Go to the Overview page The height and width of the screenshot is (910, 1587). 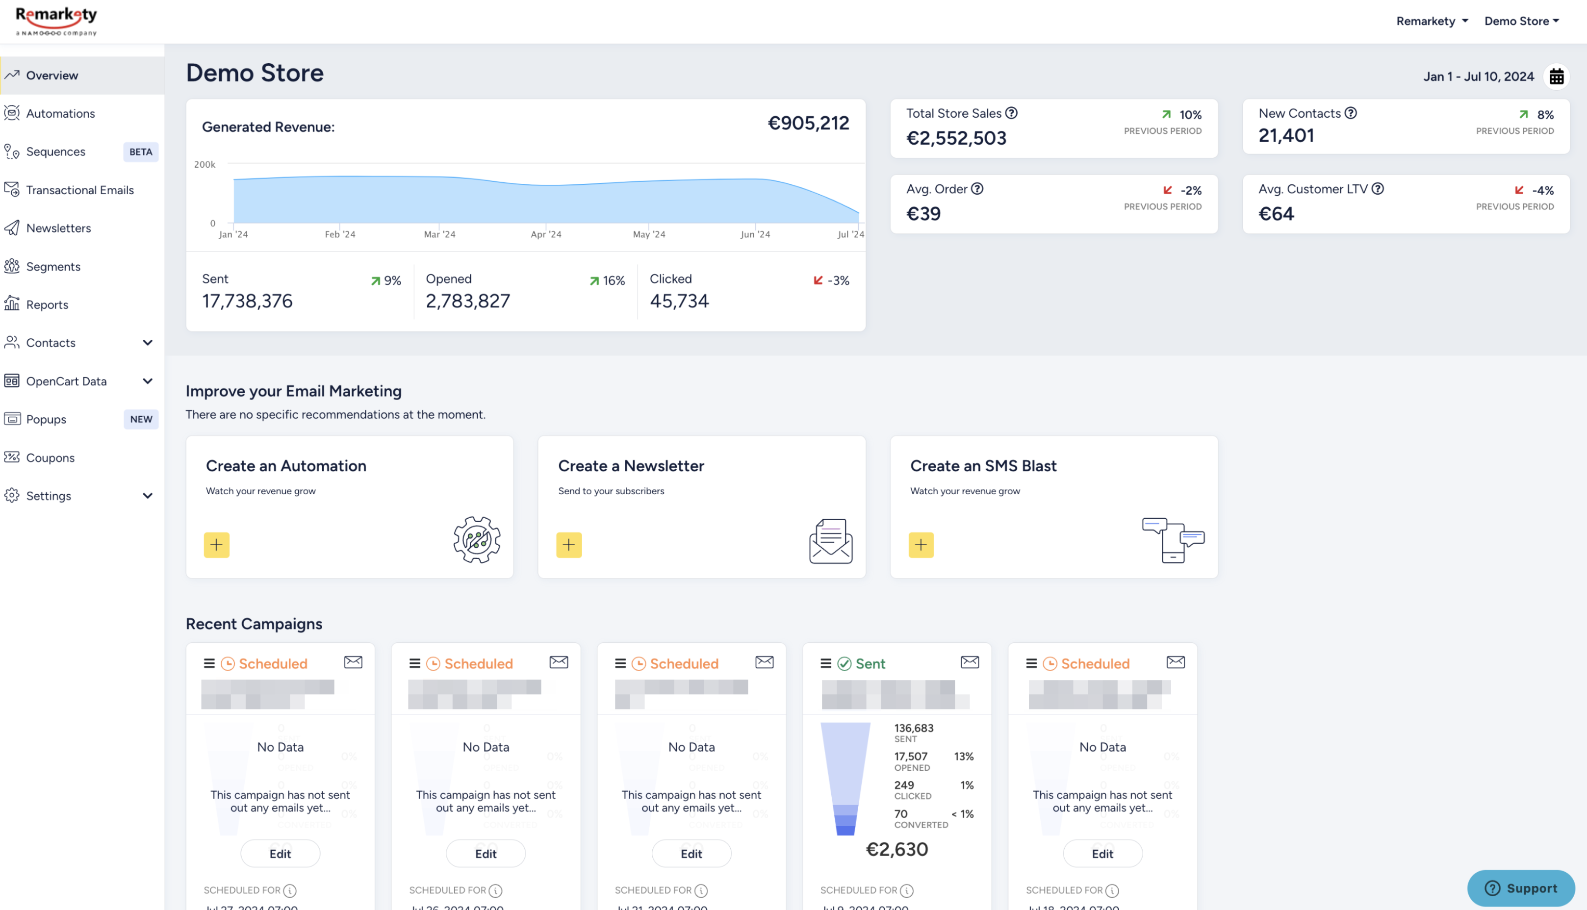point(82,76)
